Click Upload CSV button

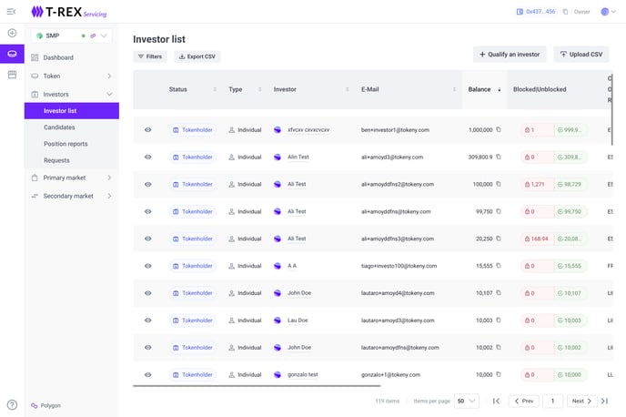581,55
